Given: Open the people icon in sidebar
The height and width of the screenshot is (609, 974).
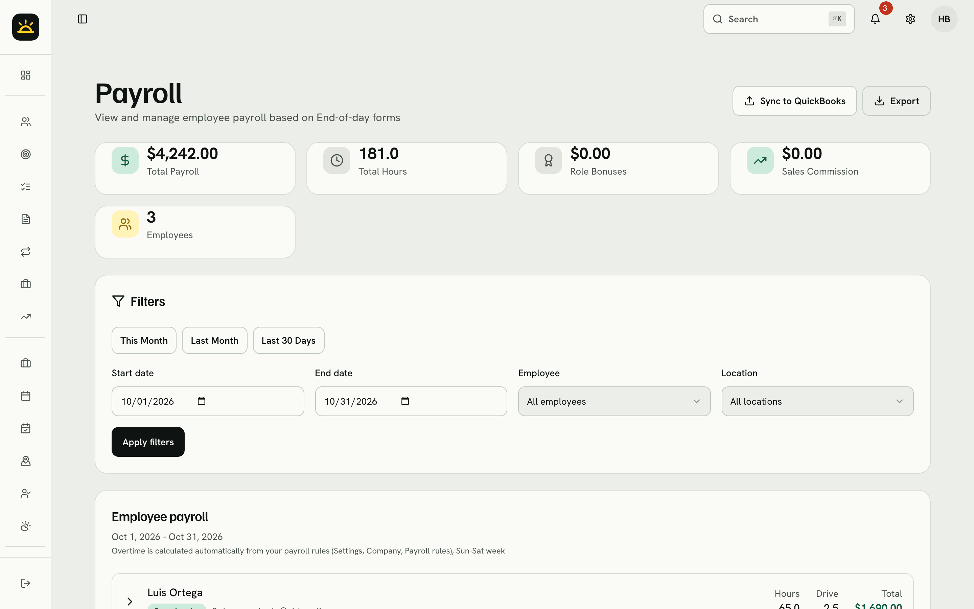Looking at the screenshot, I should click(26, 122).
